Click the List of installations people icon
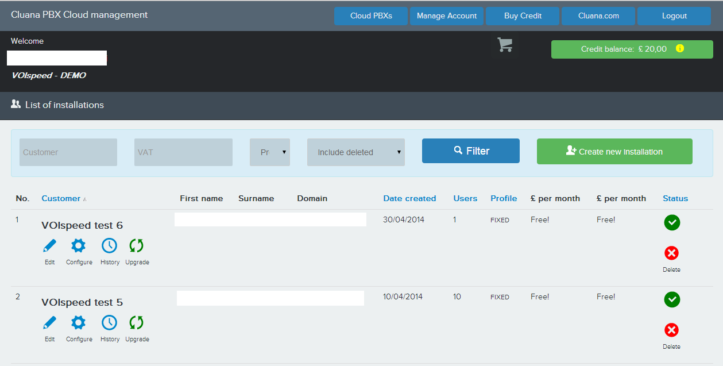The width and height of the screenshot is (723, 366). [16, 105]
